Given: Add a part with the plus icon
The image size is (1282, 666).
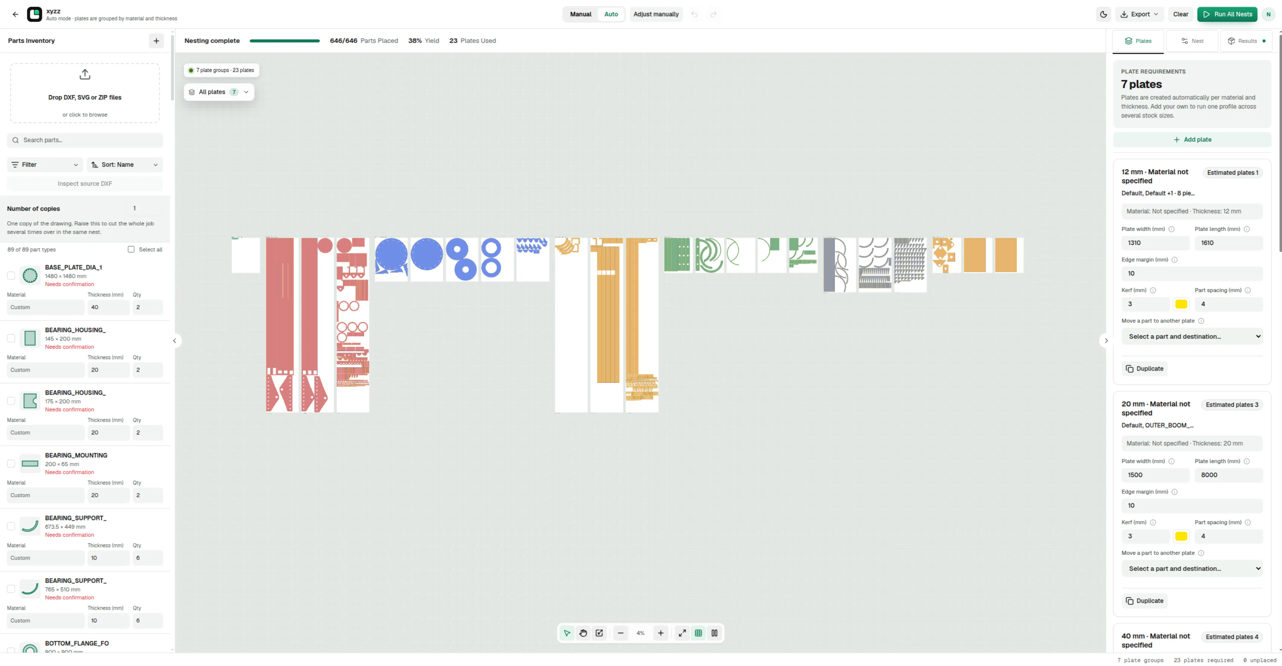Looking at the screenshot, I should click(156, 41).
